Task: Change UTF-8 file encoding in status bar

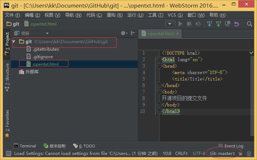Action: click(x=199, y=154)
